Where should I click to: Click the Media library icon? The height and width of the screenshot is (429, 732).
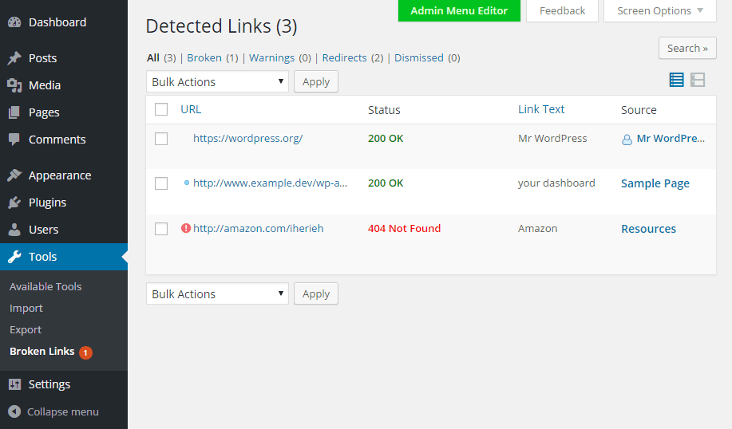click(14, 85)
